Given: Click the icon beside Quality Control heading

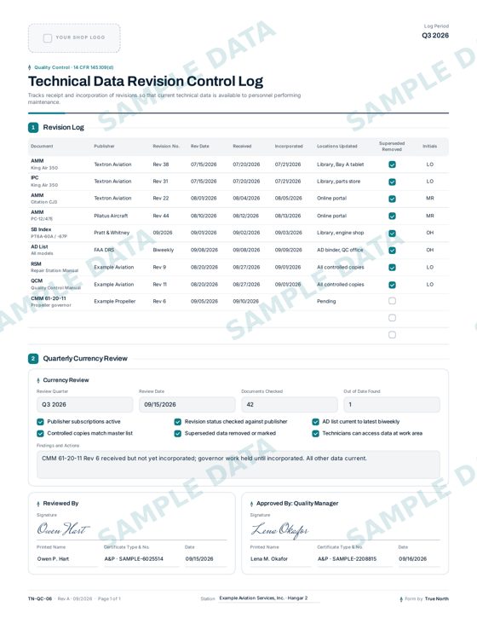Looking at the screenshot, I should point(30,67).
